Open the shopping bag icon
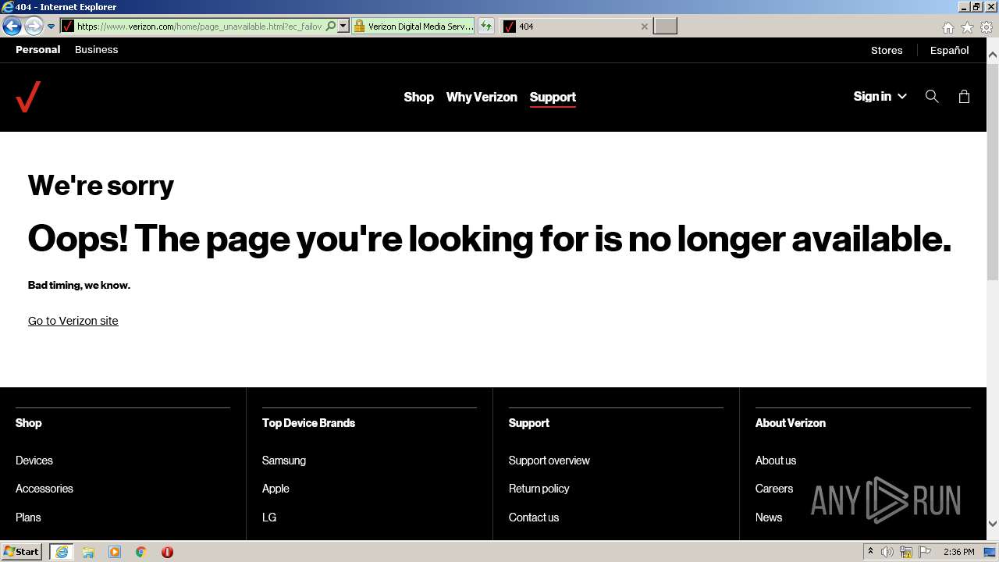This screenshot has width=999, height=562. coord(964,96)
